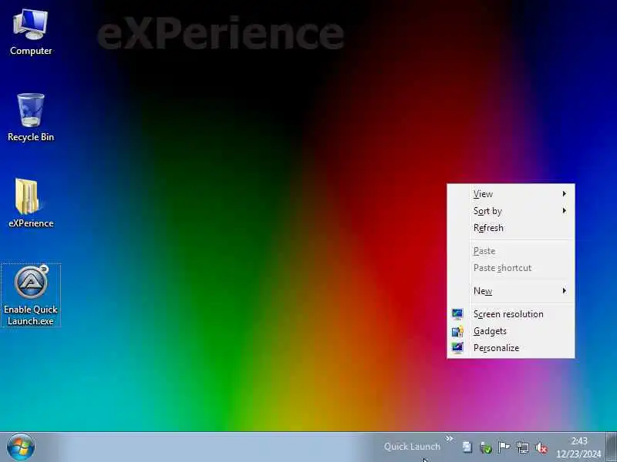The width and height of the screenshot is (617, 462).
Task: Click the greyed Paste entry
Action: (x=511, y=251)
